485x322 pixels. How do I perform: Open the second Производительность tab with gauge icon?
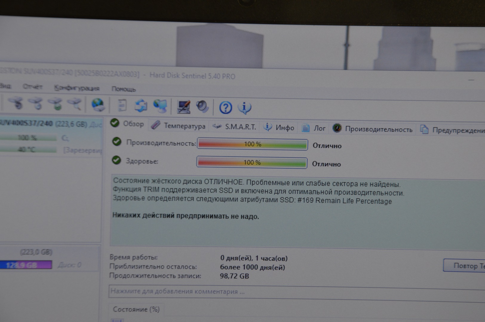click(x=372, y=129)
